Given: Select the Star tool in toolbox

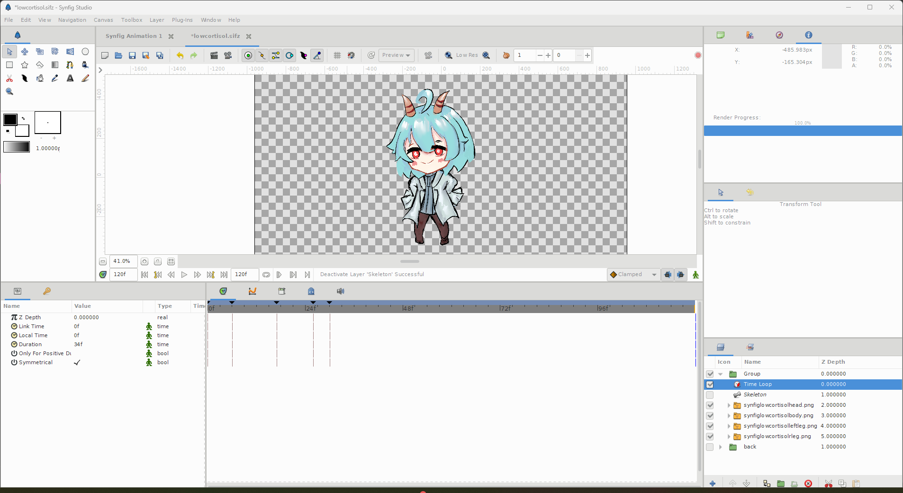Looking at the screenshot, I should 25,65.
